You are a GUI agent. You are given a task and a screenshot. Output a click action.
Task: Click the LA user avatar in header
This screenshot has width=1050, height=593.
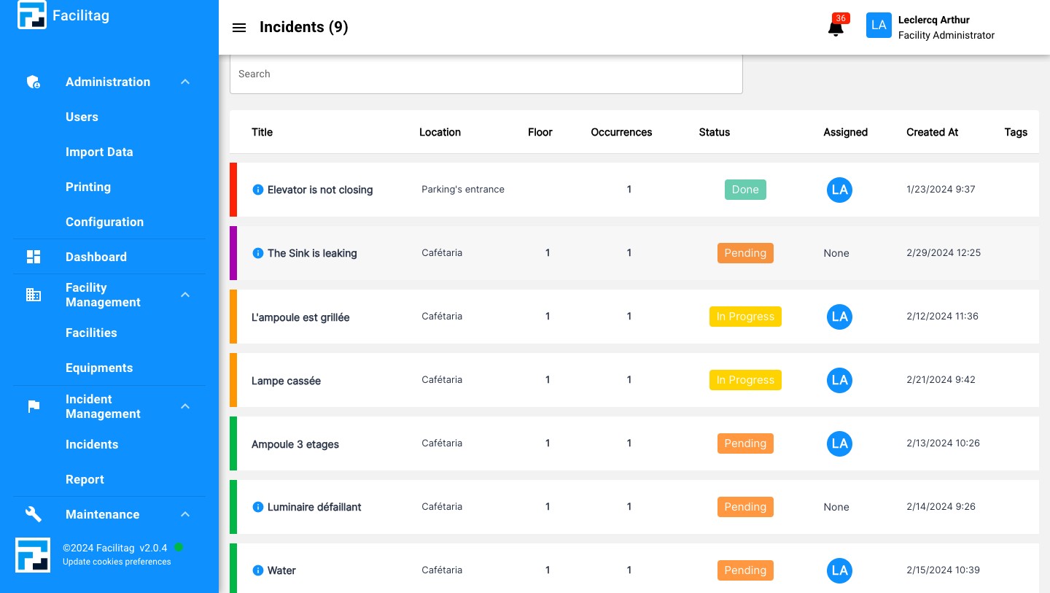tap(879, 26)
